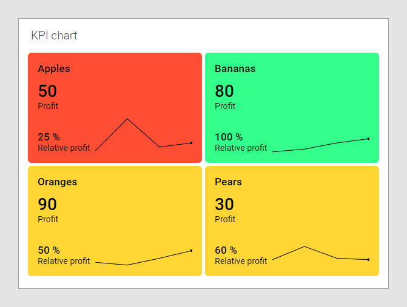407x307 pixels.
Task: Select the Pears profit value 30
Action: [224, 205]
